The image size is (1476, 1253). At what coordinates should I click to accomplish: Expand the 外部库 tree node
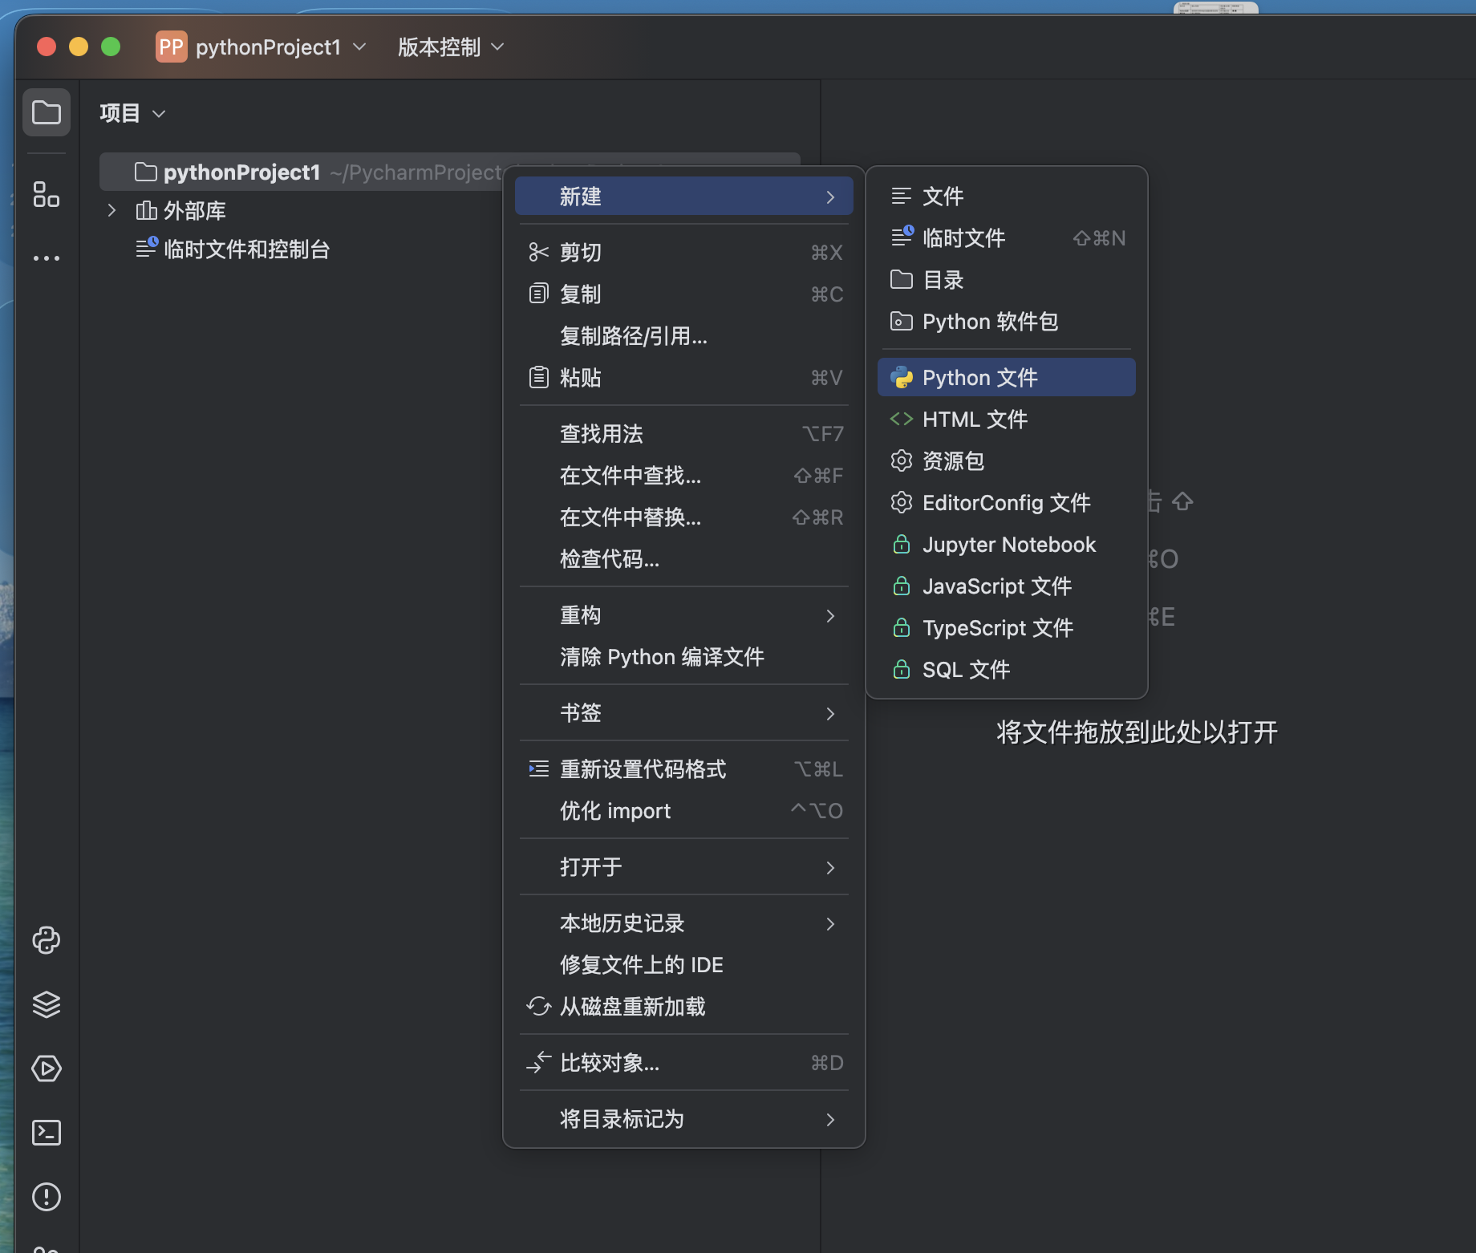pyautogui.click(x=112, y=211)
